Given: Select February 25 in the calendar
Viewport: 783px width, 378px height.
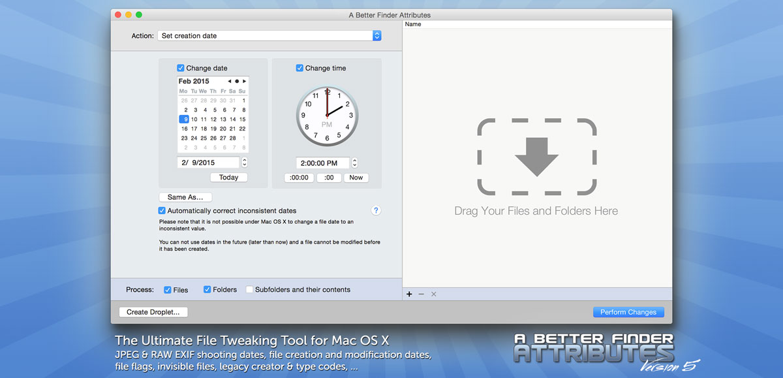Looking at the screenshot, I should pos(204,138).
